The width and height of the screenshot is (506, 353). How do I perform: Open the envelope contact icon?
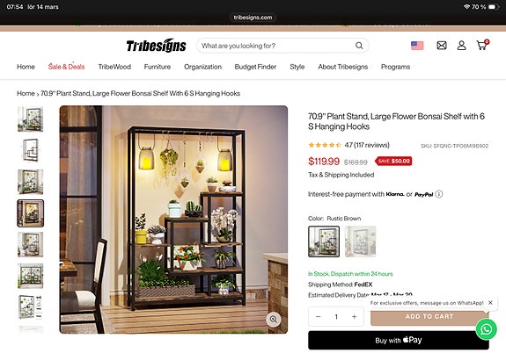pos(442,46)
